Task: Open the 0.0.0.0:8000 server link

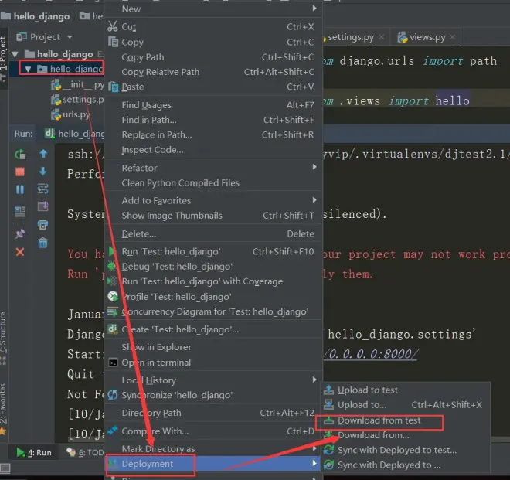Action: coord(371,354)
